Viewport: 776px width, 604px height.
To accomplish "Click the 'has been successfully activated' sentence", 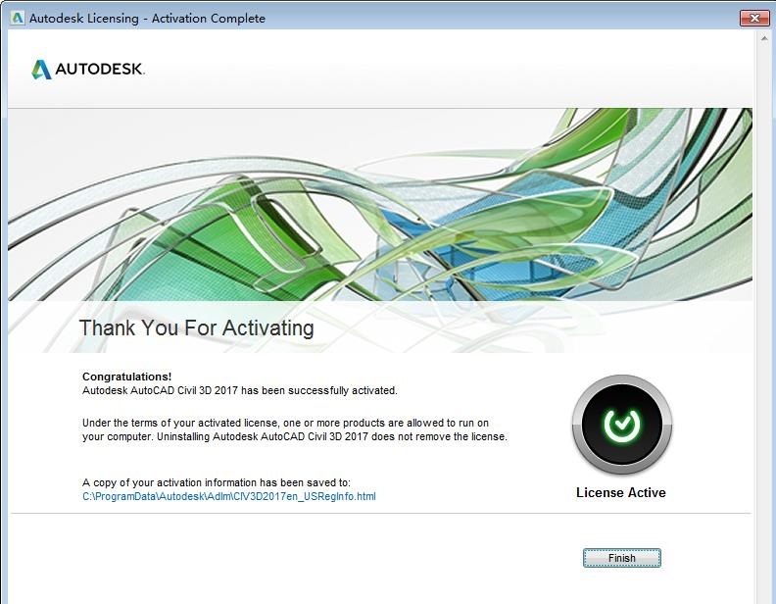I will (x=240, y=390).
